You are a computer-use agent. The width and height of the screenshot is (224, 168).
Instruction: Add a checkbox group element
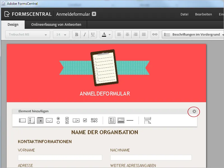pyautogui.click(x=67, y=120)
